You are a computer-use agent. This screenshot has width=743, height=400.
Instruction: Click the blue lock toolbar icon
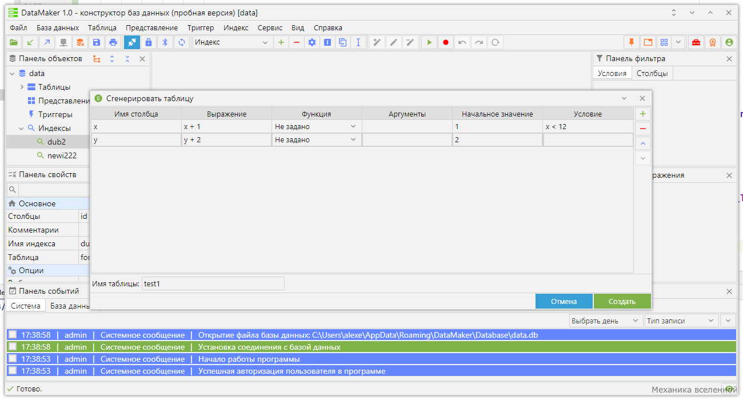(149, 42)
